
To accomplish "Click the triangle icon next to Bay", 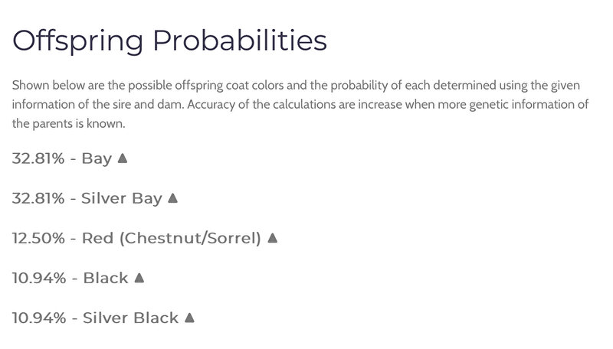I will (123, 158).
